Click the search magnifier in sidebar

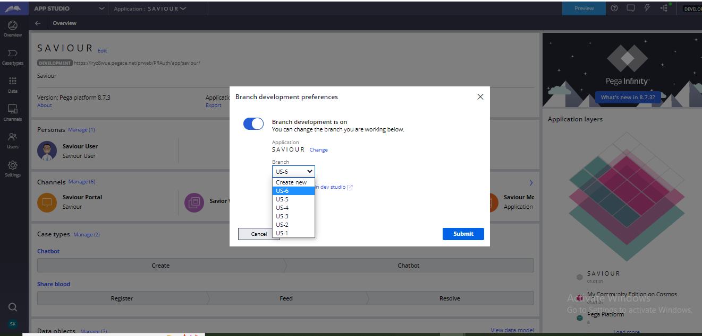[13, 307]
